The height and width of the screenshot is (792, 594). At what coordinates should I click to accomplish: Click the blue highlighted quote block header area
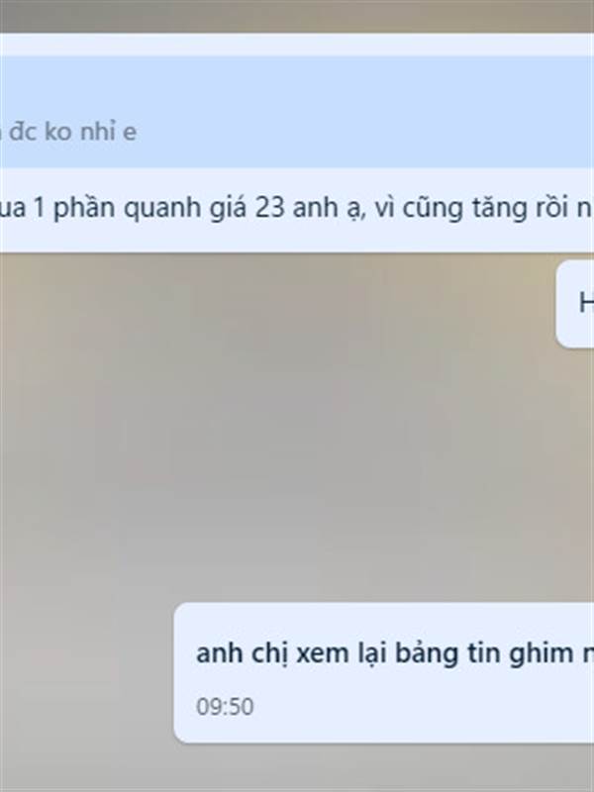tap(297, 86)
